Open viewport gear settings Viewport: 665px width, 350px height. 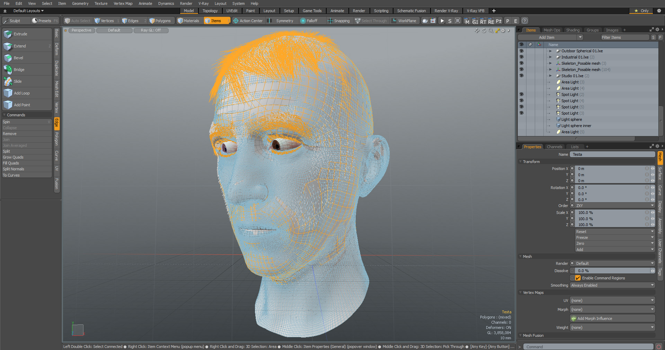pyautogui.click(x=503, y=30)
